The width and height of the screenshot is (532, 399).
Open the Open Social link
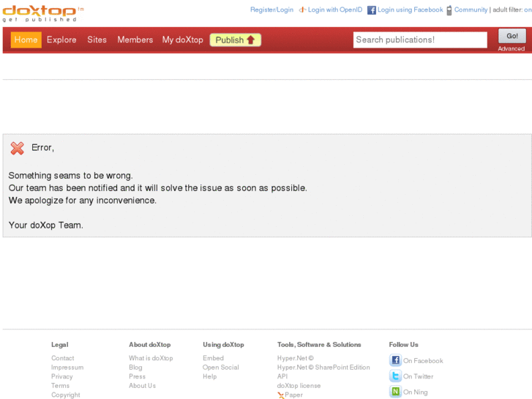coord(220,367)
